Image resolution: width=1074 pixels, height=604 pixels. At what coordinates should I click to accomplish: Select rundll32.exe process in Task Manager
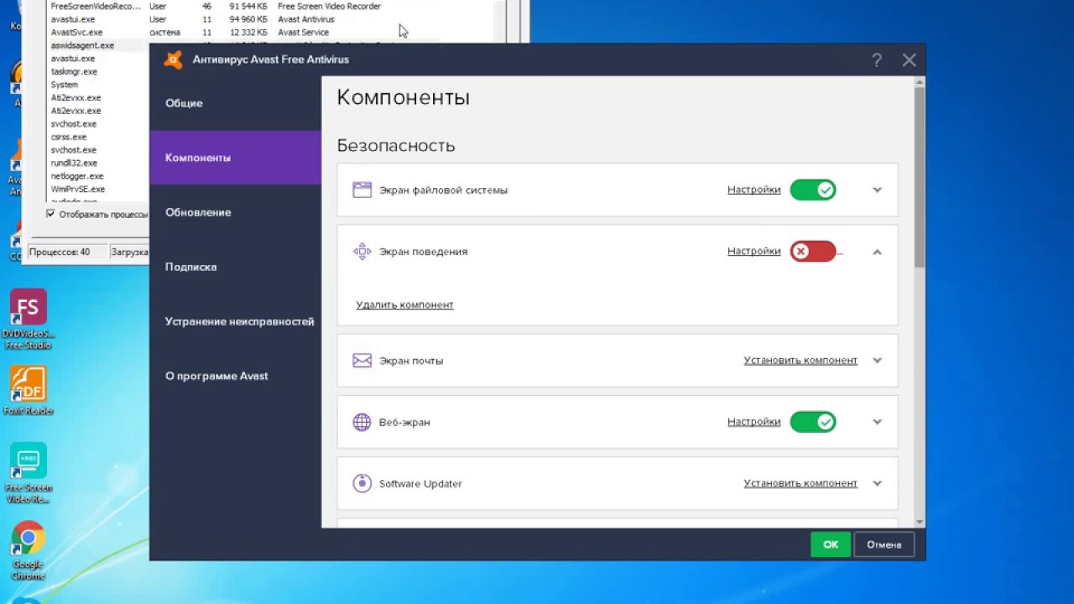74,163
